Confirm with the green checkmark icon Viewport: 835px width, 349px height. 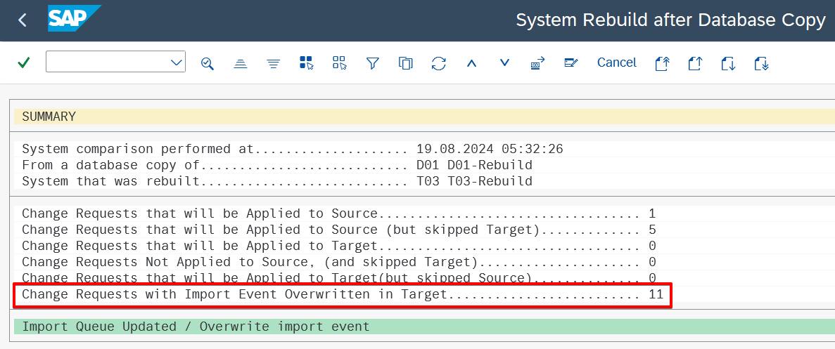pyautogui.click(x=23, y=62)
